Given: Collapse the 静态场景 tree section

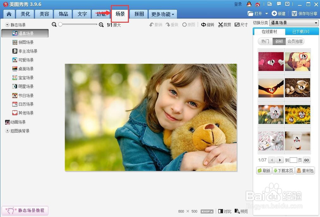Looking at the screenshot, I should click(7, 25).
